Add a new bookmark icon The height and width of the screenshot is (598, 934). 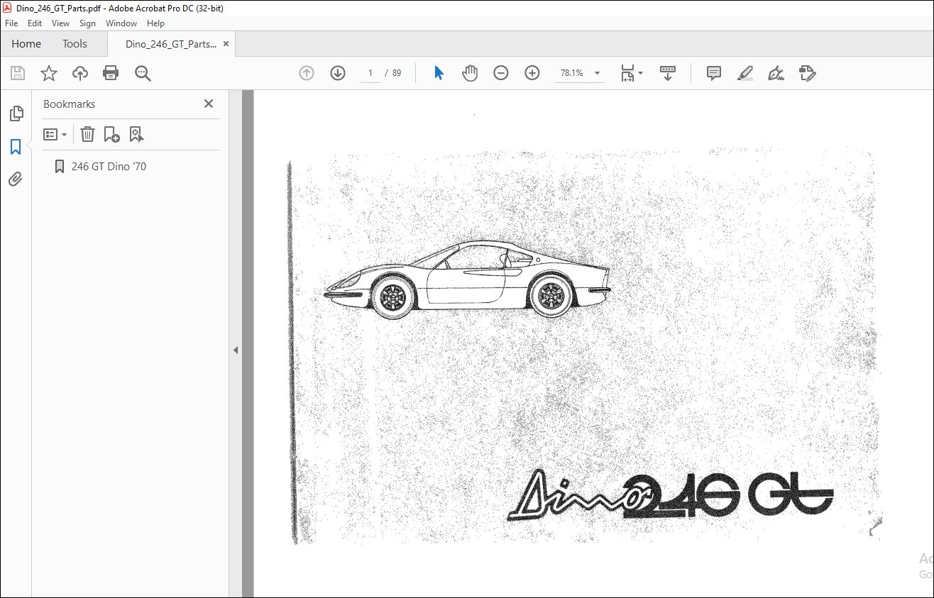point(111,134)
